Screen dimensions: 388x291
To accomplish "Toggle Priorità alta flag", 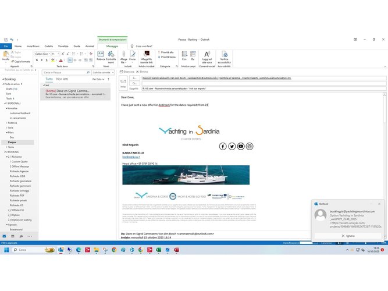I will (x=166, y=52).
